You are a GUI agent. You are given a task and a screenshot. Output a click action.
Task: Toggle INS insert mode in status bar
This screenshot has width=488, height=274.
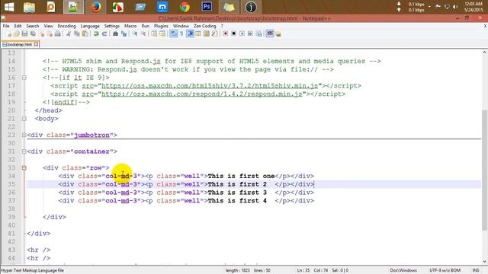coord(476,271)
